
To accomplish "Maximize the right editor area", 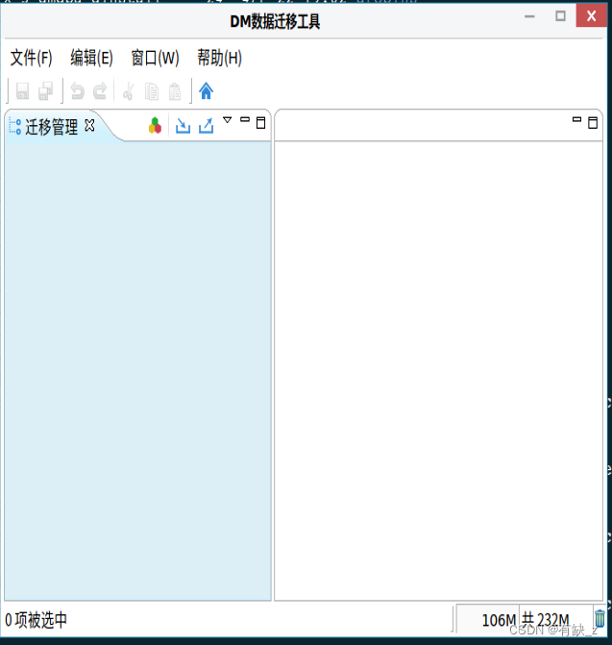I will pos(593,123).
